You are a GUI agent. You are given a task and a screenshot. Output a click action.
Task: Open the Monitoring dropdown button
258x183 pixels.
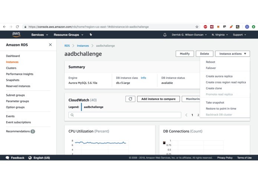(192, 99)
